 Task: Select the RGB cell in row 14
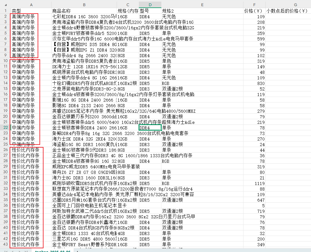202,83
